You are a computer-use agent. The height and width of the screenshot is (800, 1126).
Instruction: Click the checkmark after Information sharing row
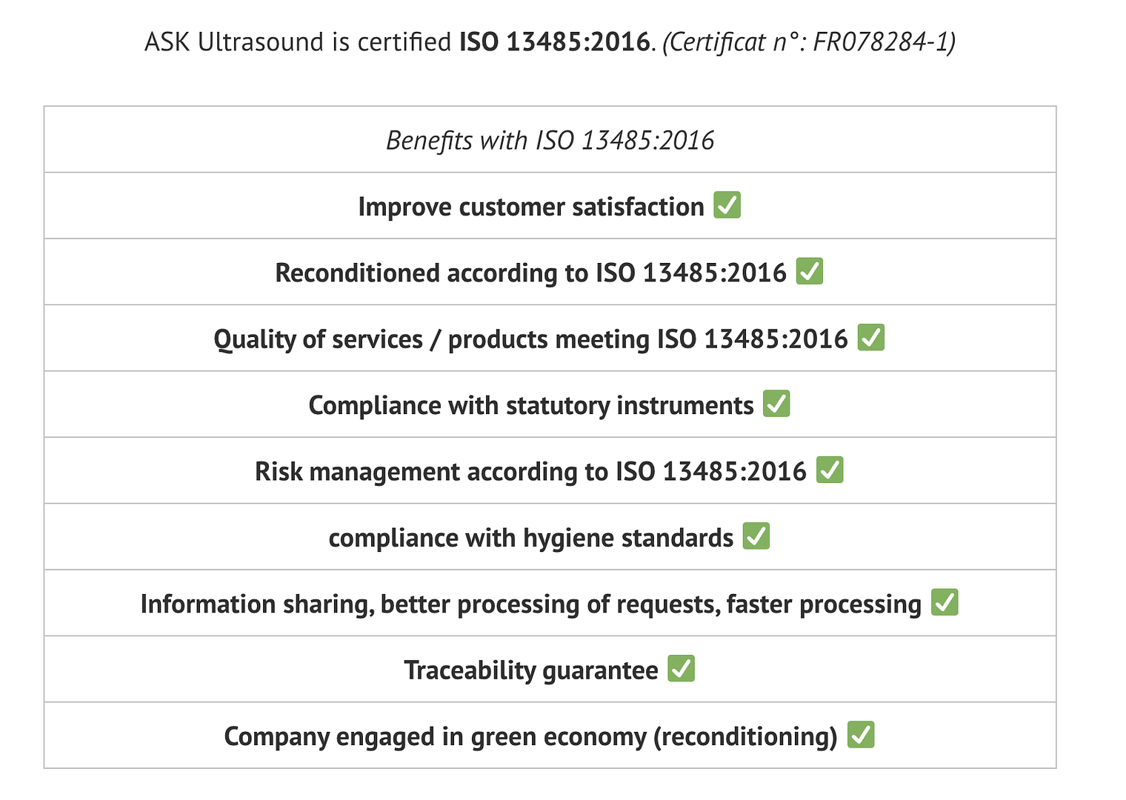[x=945, y=602]
